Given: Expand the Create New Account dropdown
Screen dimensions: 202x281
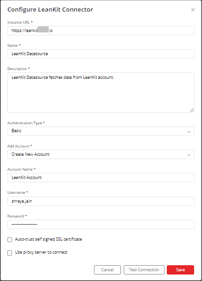Looking at the screenshot, I should (x=101, y=154).
